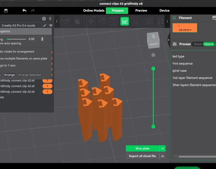Click the Arrange button in options popup
This screenshot has height=169, width=216.
click(9, 75)
